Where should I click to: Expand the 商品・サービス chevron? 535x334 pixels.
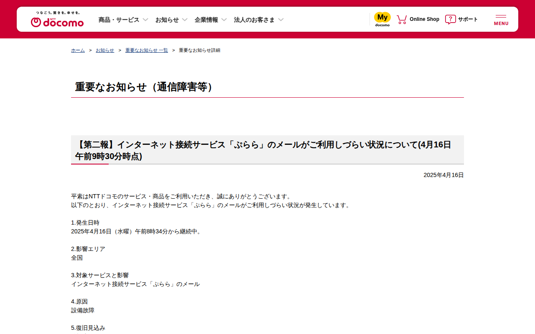coord(145,20)
